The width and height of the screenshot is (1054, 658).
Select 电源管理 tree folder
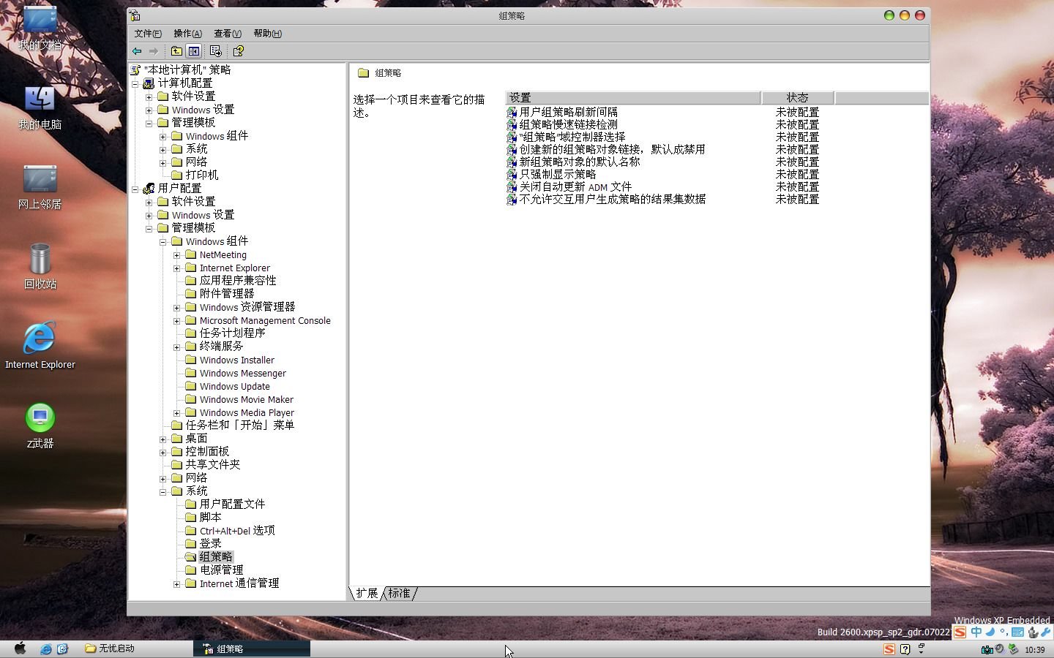point(221,570)
